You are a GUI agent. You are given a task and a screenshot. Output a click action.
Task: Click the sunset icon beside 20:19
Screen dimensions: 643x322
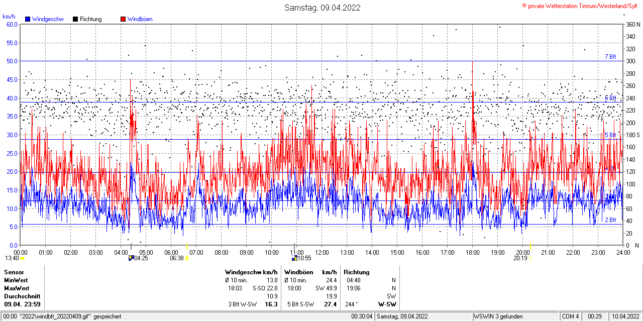(530, 258)
